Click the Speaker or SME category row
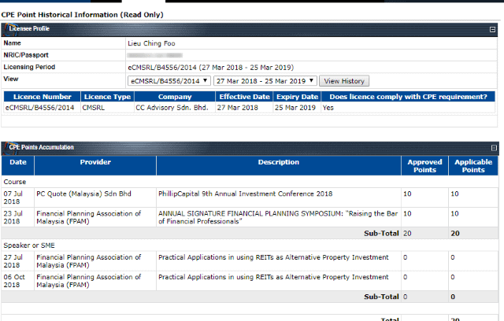Screen dimensions: 504x321 click(x=250, y=245)
